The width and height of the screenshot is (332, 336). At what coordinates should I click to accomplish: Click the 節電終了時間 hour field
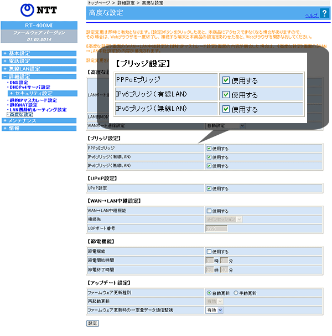pos(209,270)
